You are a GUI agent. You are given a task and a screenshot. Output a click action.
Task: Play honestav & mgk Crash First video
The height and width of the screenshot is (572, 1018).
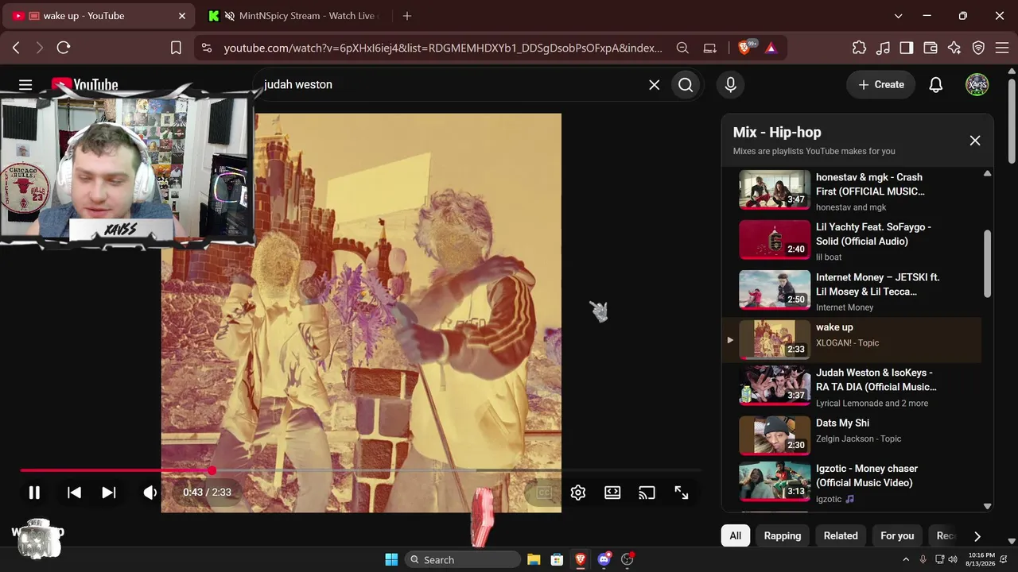click(852, 191)
